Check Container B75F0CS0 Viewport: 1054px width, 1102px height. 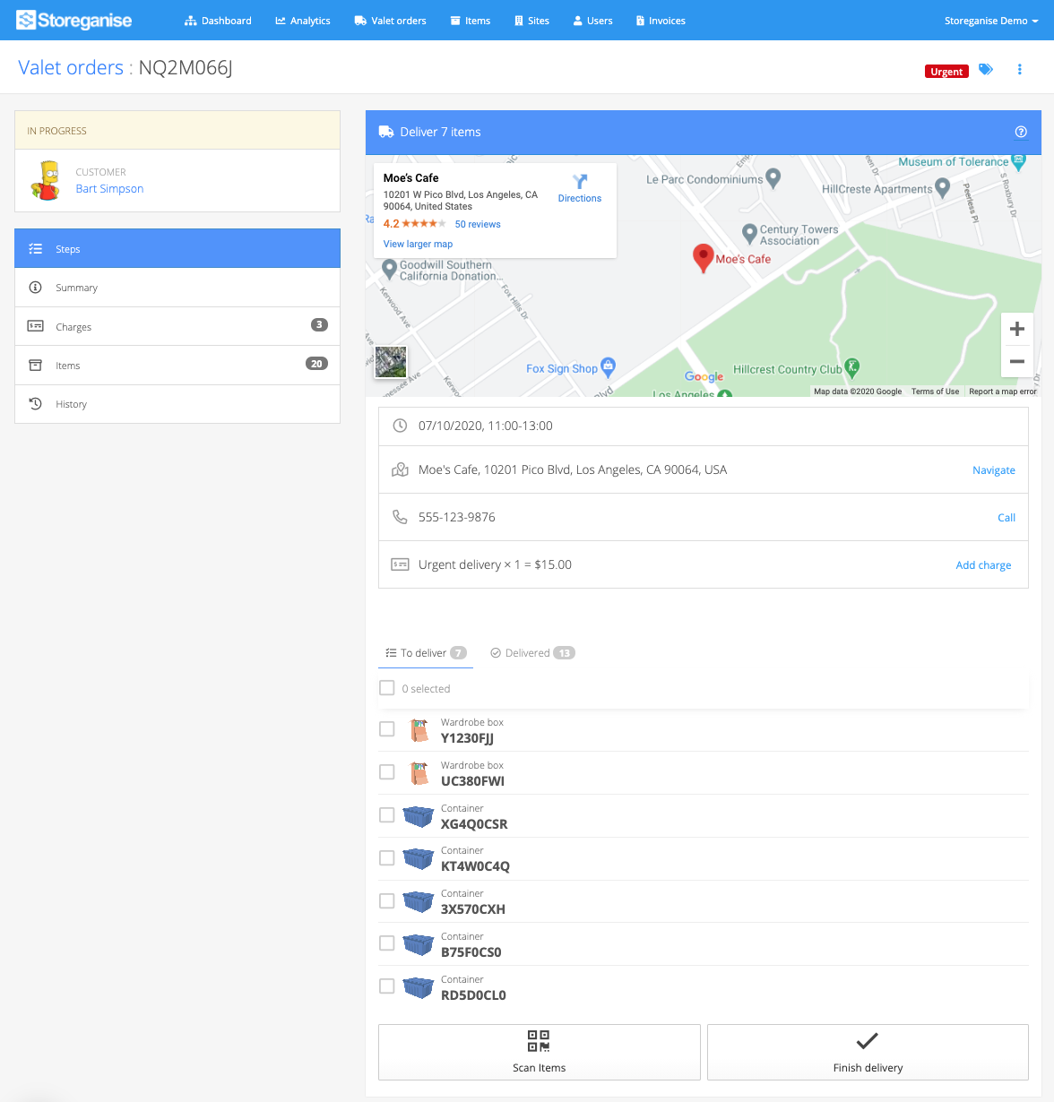click(387, 943)
